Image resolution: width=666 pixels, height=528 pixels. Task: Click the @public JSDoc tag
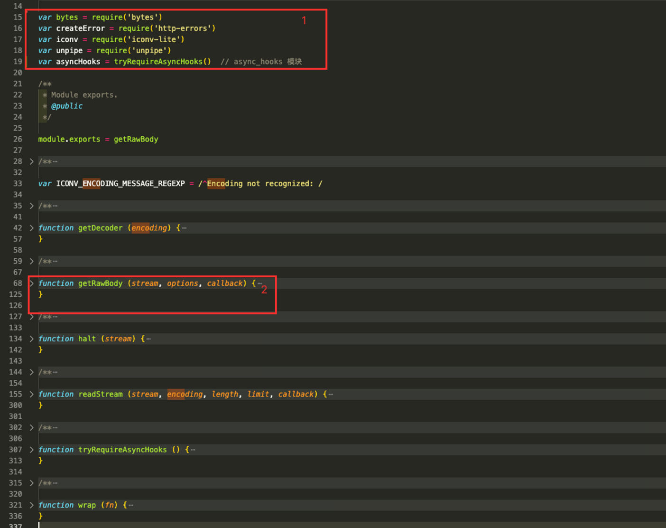click(x=67, y=106)
